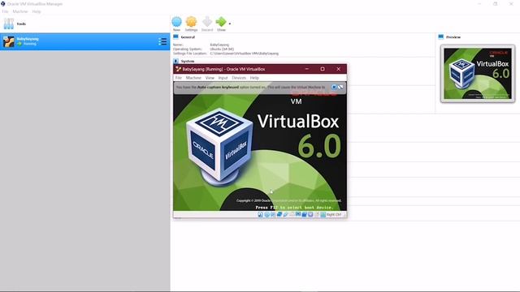Screen dimensions: 520x292
Task: Select the Tools entry in the sidebar
Action: (84, 24)
